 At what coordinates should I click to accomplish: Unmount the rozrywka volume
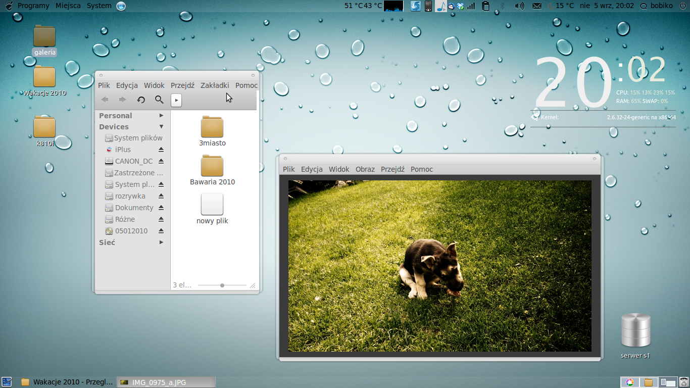(x=161, y=196)
